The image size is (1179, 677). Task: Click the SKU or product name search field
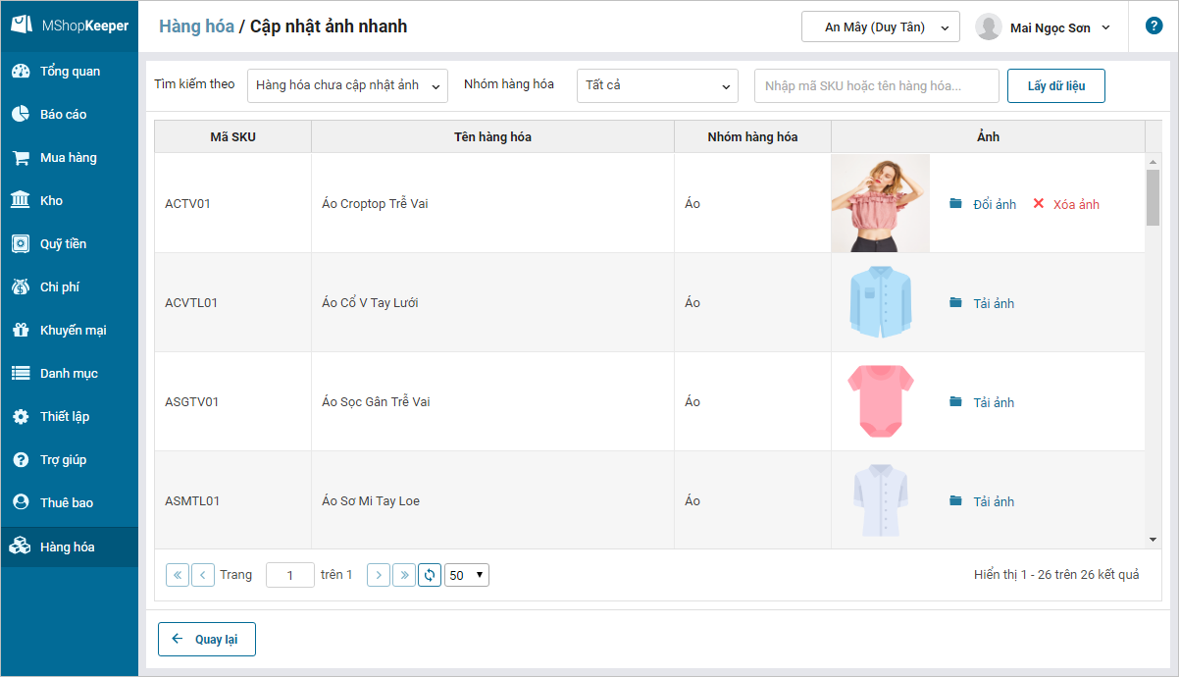pyautogui.click(x=876, y=85)
